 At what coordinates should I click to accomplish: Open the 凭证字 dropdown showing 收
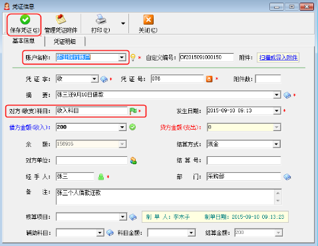[x=94, y=79]
